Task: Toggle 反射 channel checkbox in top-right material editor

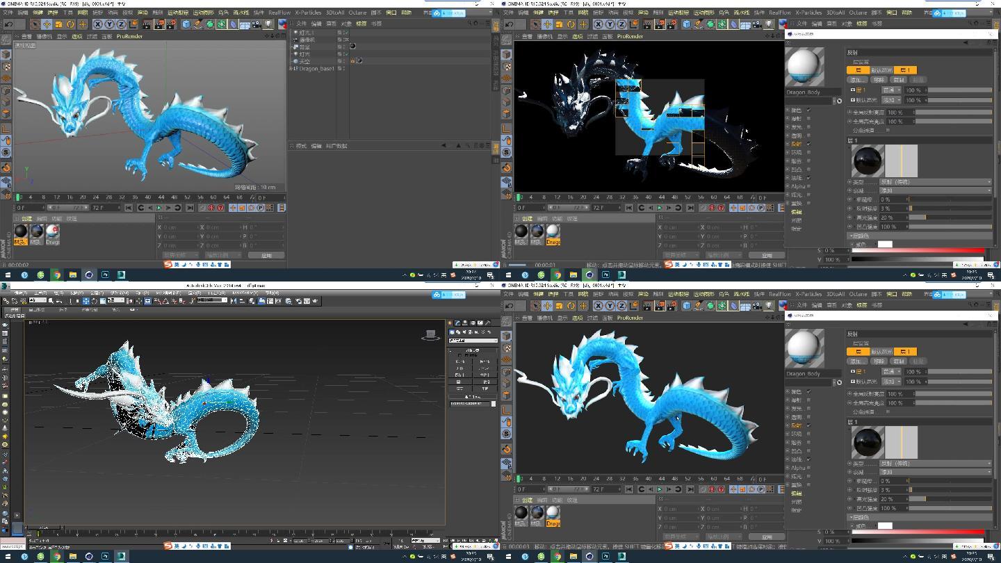Action: tap(808, 144)
